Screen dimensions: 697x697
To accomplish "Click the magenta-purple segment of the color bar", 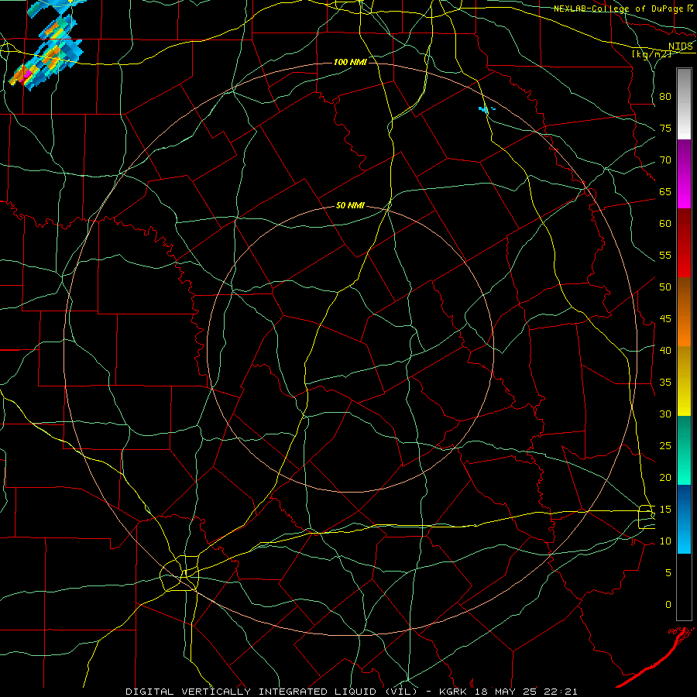I will tap(684, 173).
